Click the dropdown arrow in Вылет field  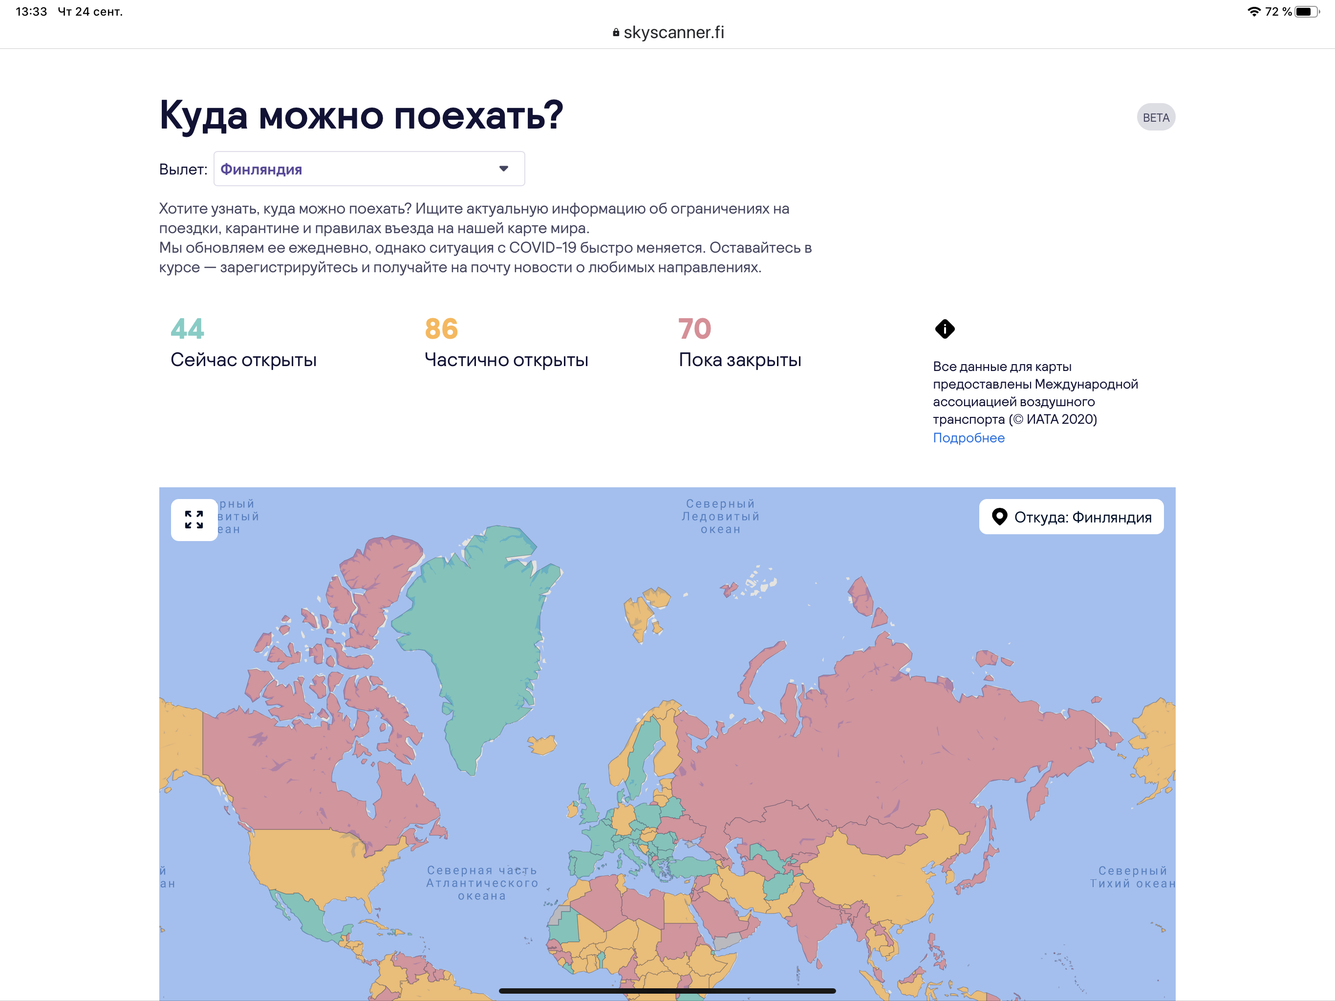click(x=503, y=169)
